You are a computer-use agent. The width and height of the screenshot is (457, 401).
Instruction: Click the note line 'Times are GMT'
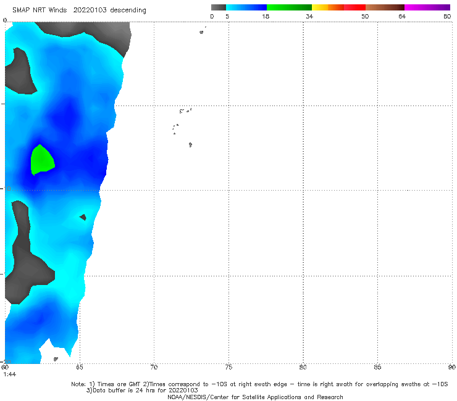(119, 384)
